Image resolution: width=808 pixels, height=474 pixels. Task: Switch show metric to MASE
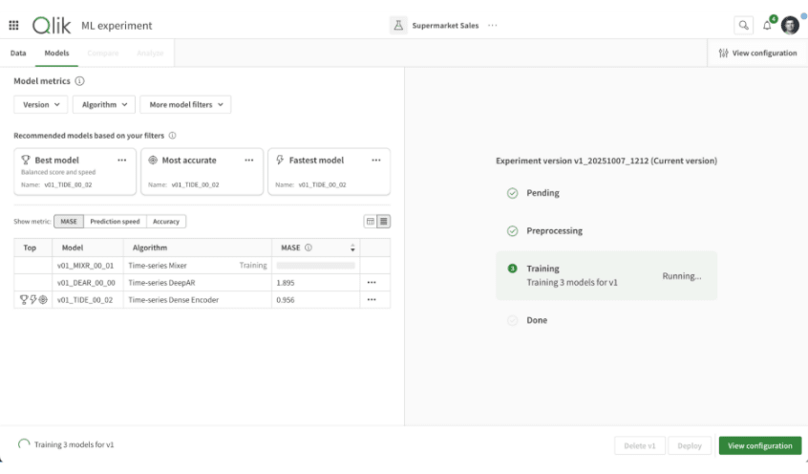pos(69,222)
